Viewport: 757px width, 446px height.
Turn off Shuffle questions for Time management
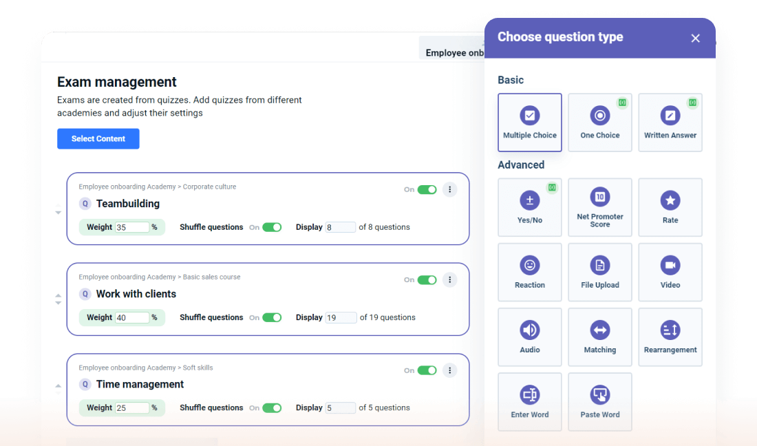tap(272, 407)
